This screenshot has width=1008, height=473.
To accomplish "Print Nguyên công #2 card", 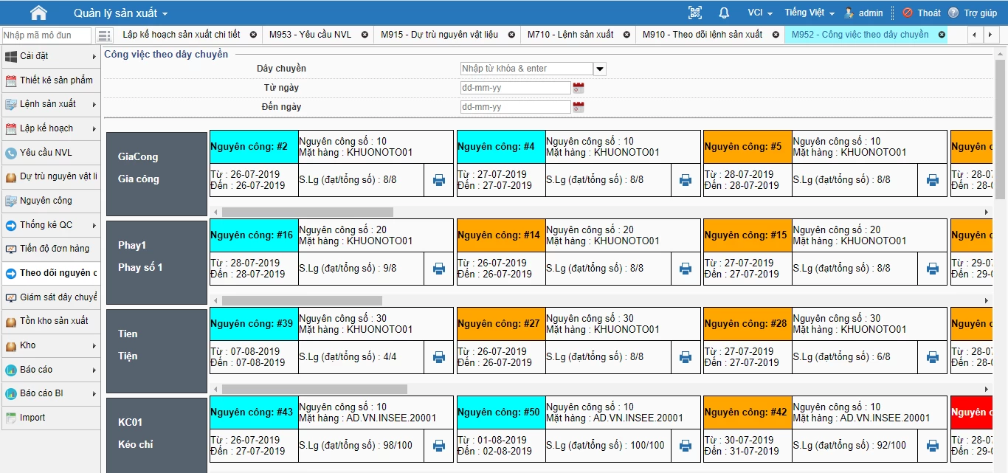I will click(439, 179).
